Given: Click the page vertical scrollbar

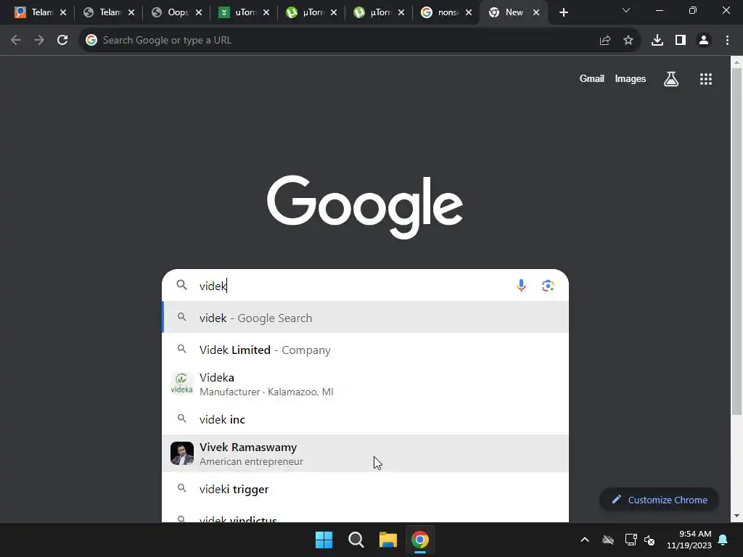Looking at the screenshot, I should (737, 242).
